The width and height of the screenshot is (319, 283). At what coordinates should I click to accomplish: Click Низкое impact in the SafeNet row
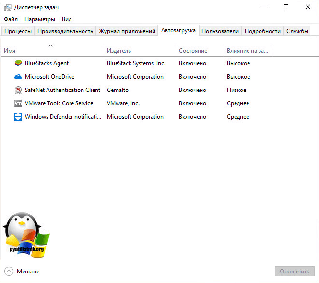click(x=236, y=90)
